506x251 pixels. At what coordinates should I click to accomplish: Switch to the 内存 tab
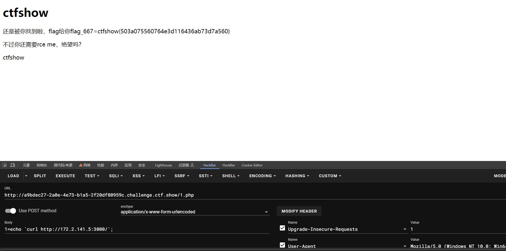point(114,165)
